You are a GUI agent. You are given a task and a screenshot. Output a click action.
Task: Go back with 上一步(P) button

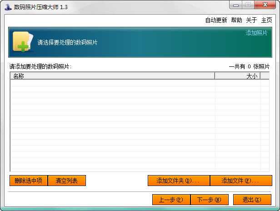tap(171, 200)
